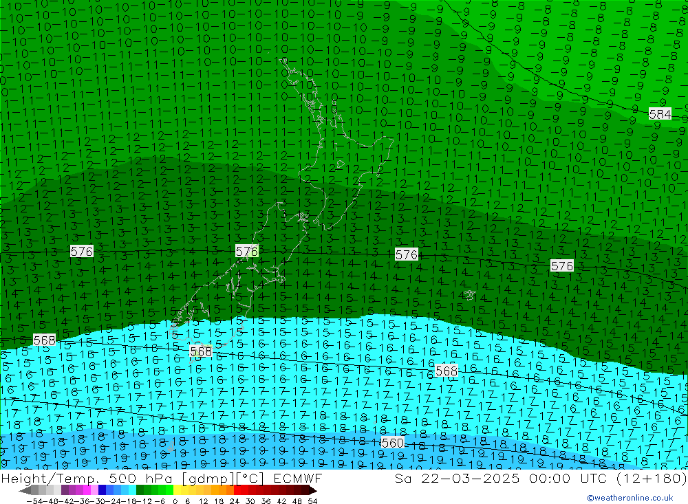688x504 pixels.
Task: Open the weatheronline.co.uk copyright link
Action: click(630, 497)
